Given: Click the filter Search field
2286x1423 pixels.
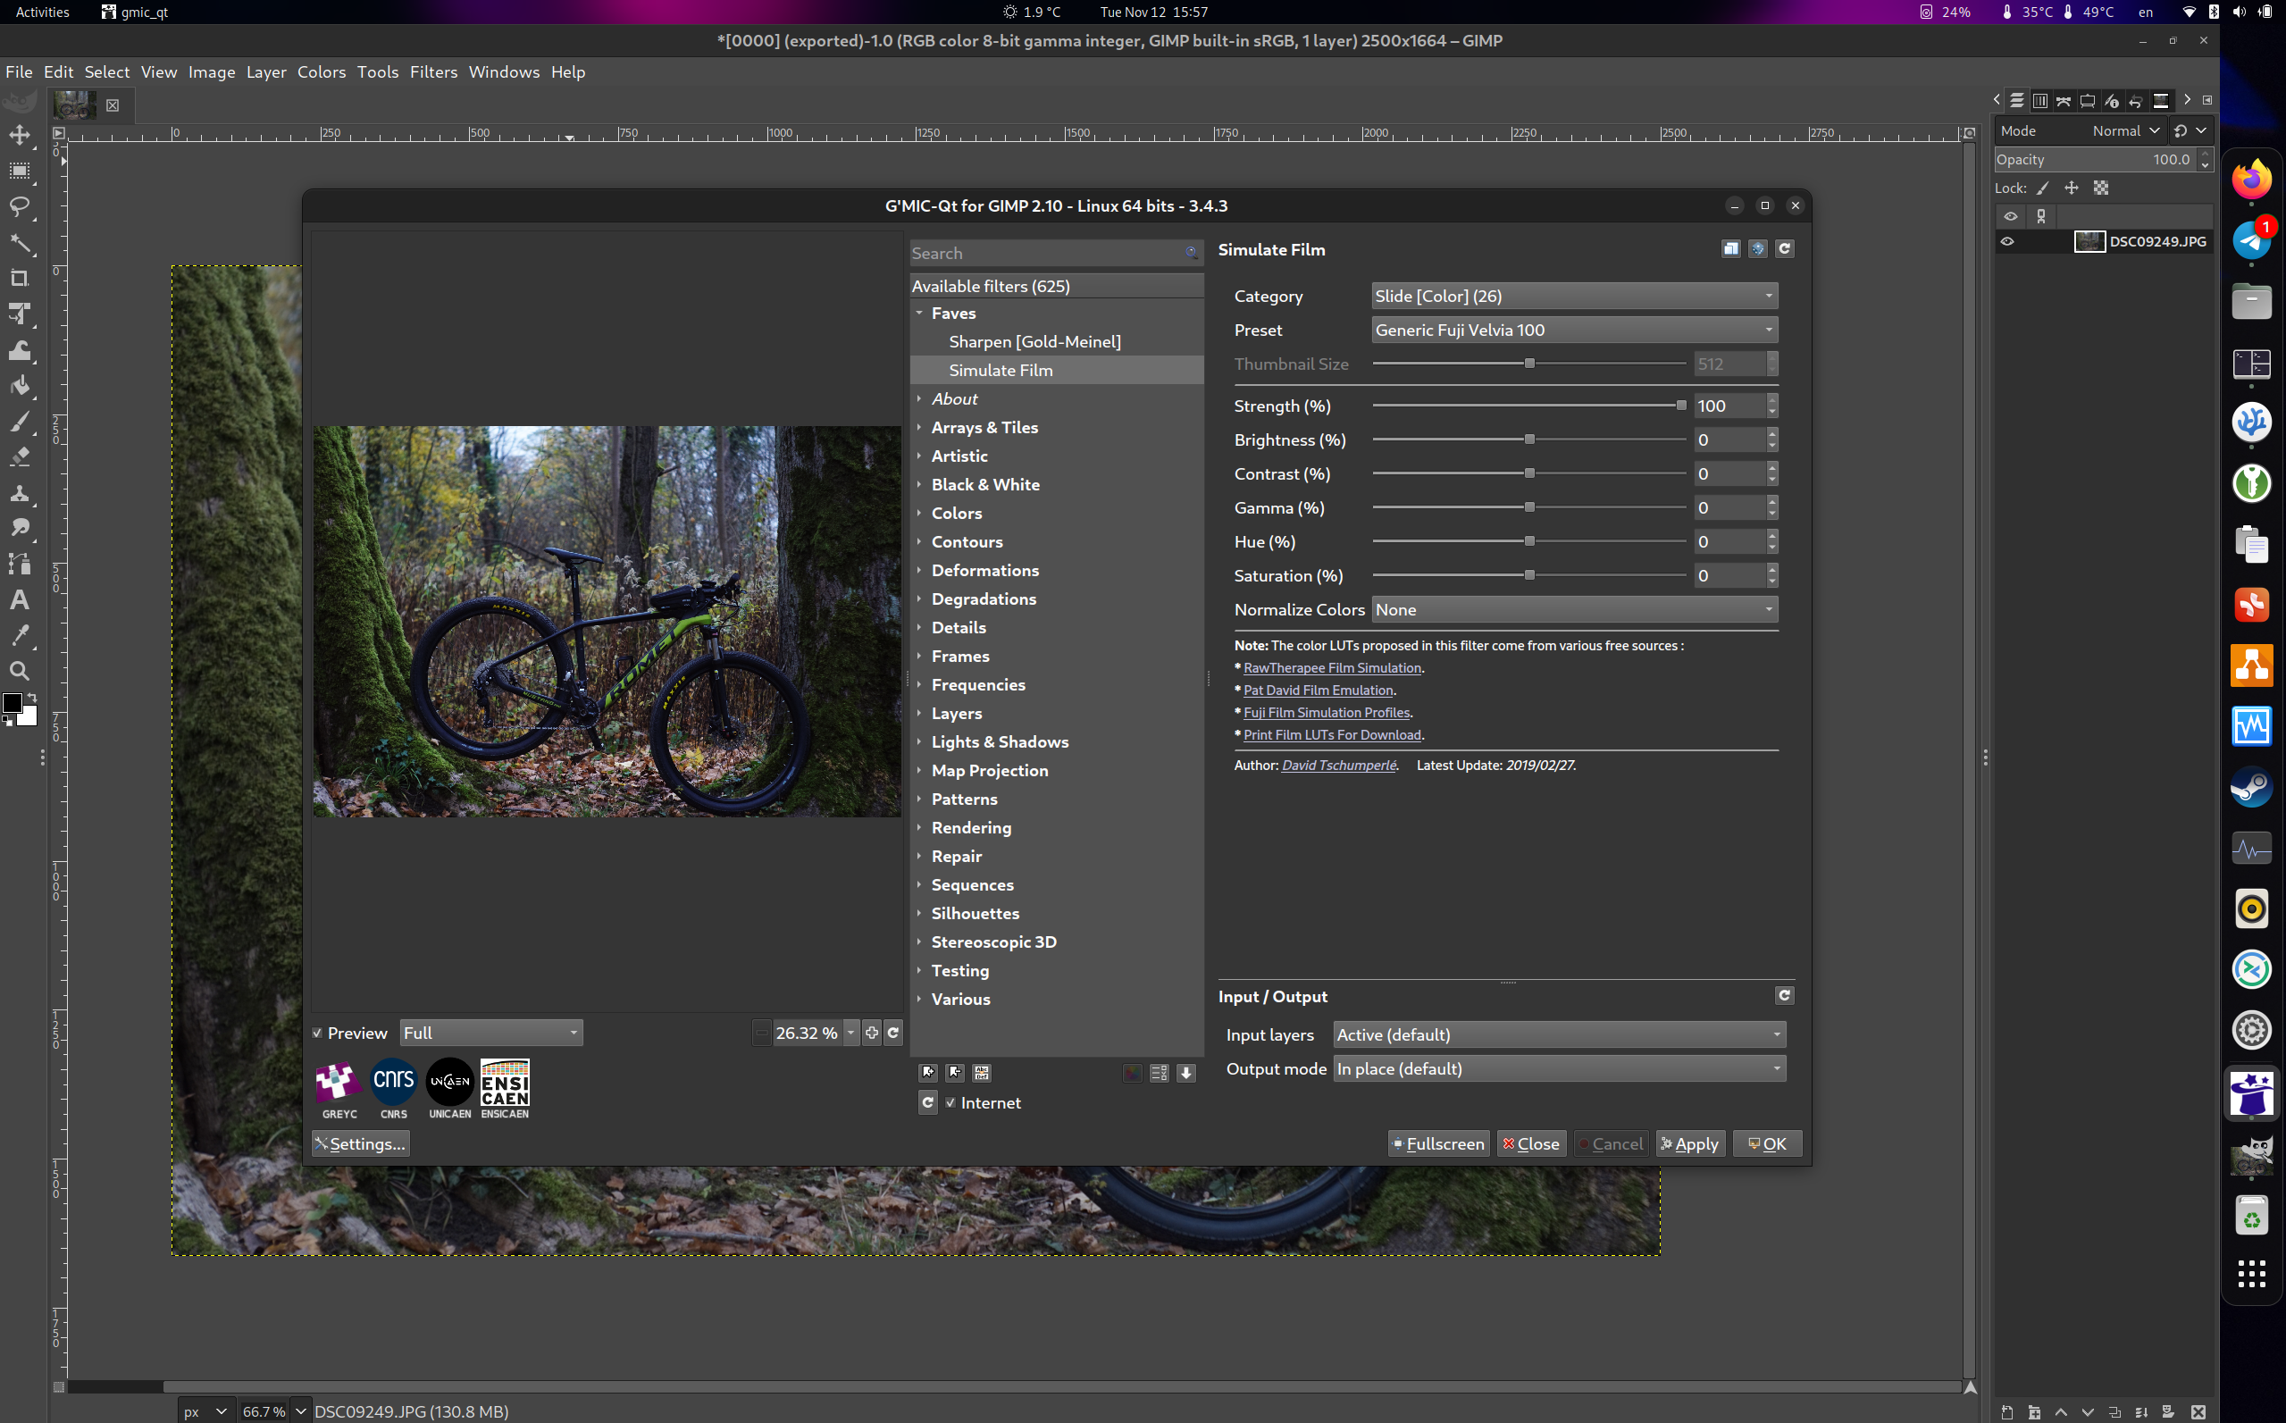Looking at the screenshot, I should coord(1044,253).
